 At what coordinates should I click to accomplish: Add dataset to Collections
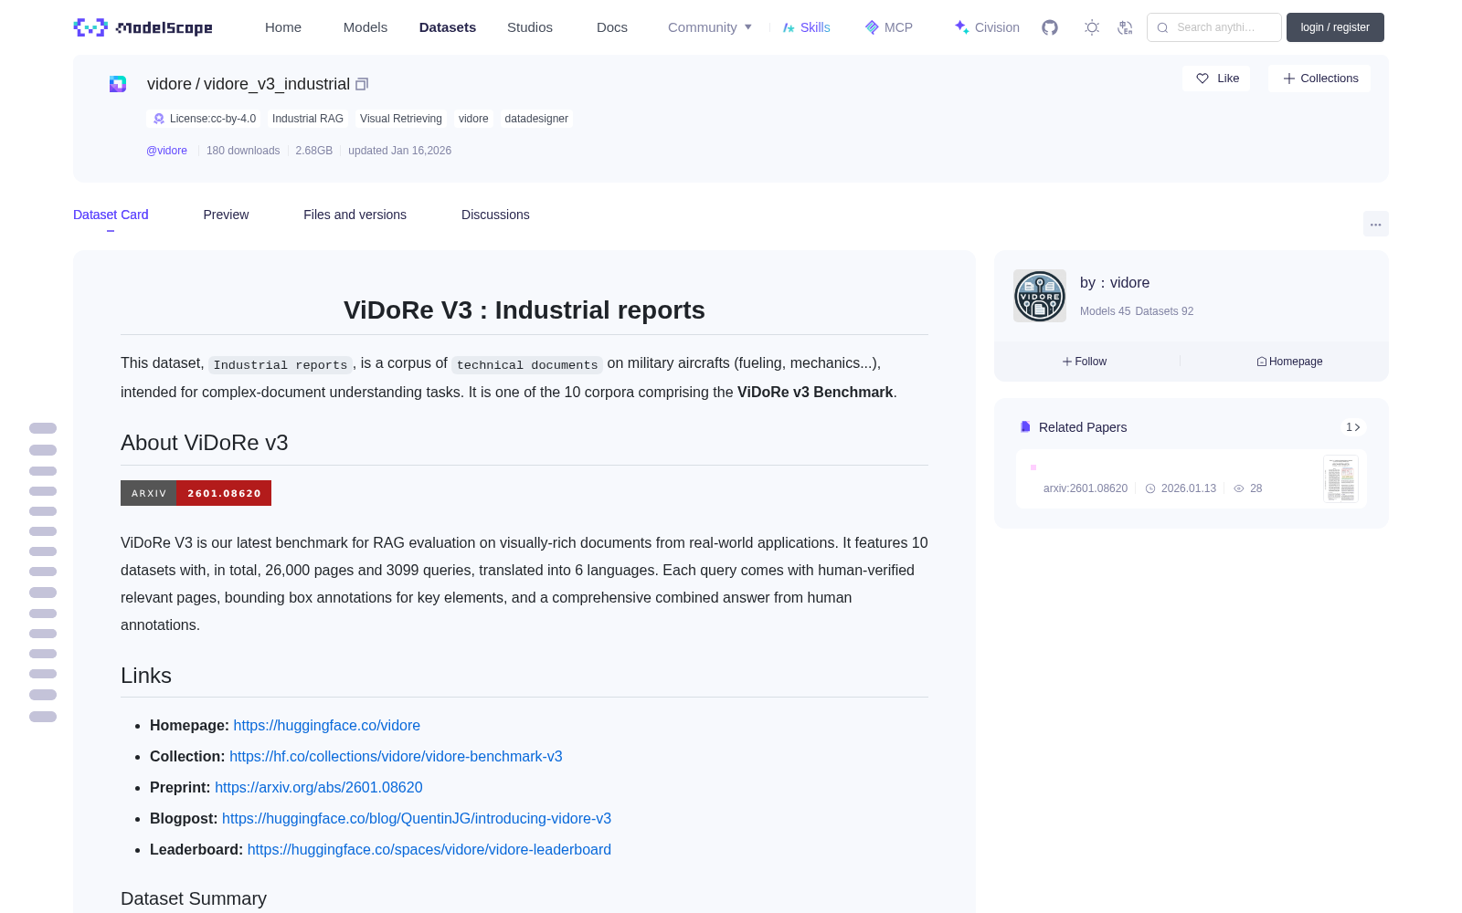pyautogui.click(x=1319, y=79)
